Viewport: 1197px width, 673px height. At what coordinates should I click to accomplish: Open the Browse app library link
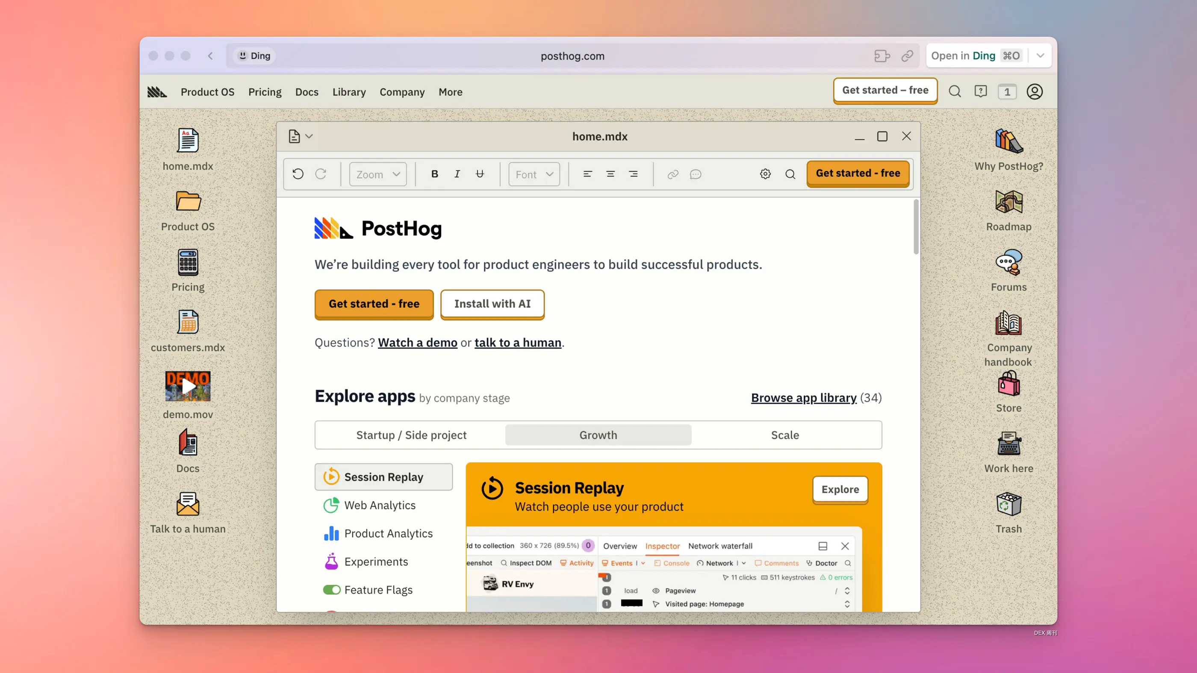[803, 398]
